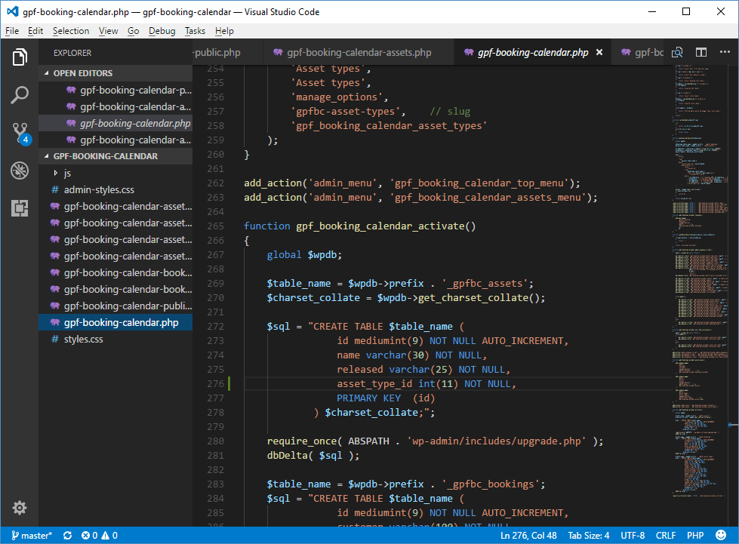Open the Debug view in the activity bar
Viewport: 739px width, 544px height.
tap(20, 171)
